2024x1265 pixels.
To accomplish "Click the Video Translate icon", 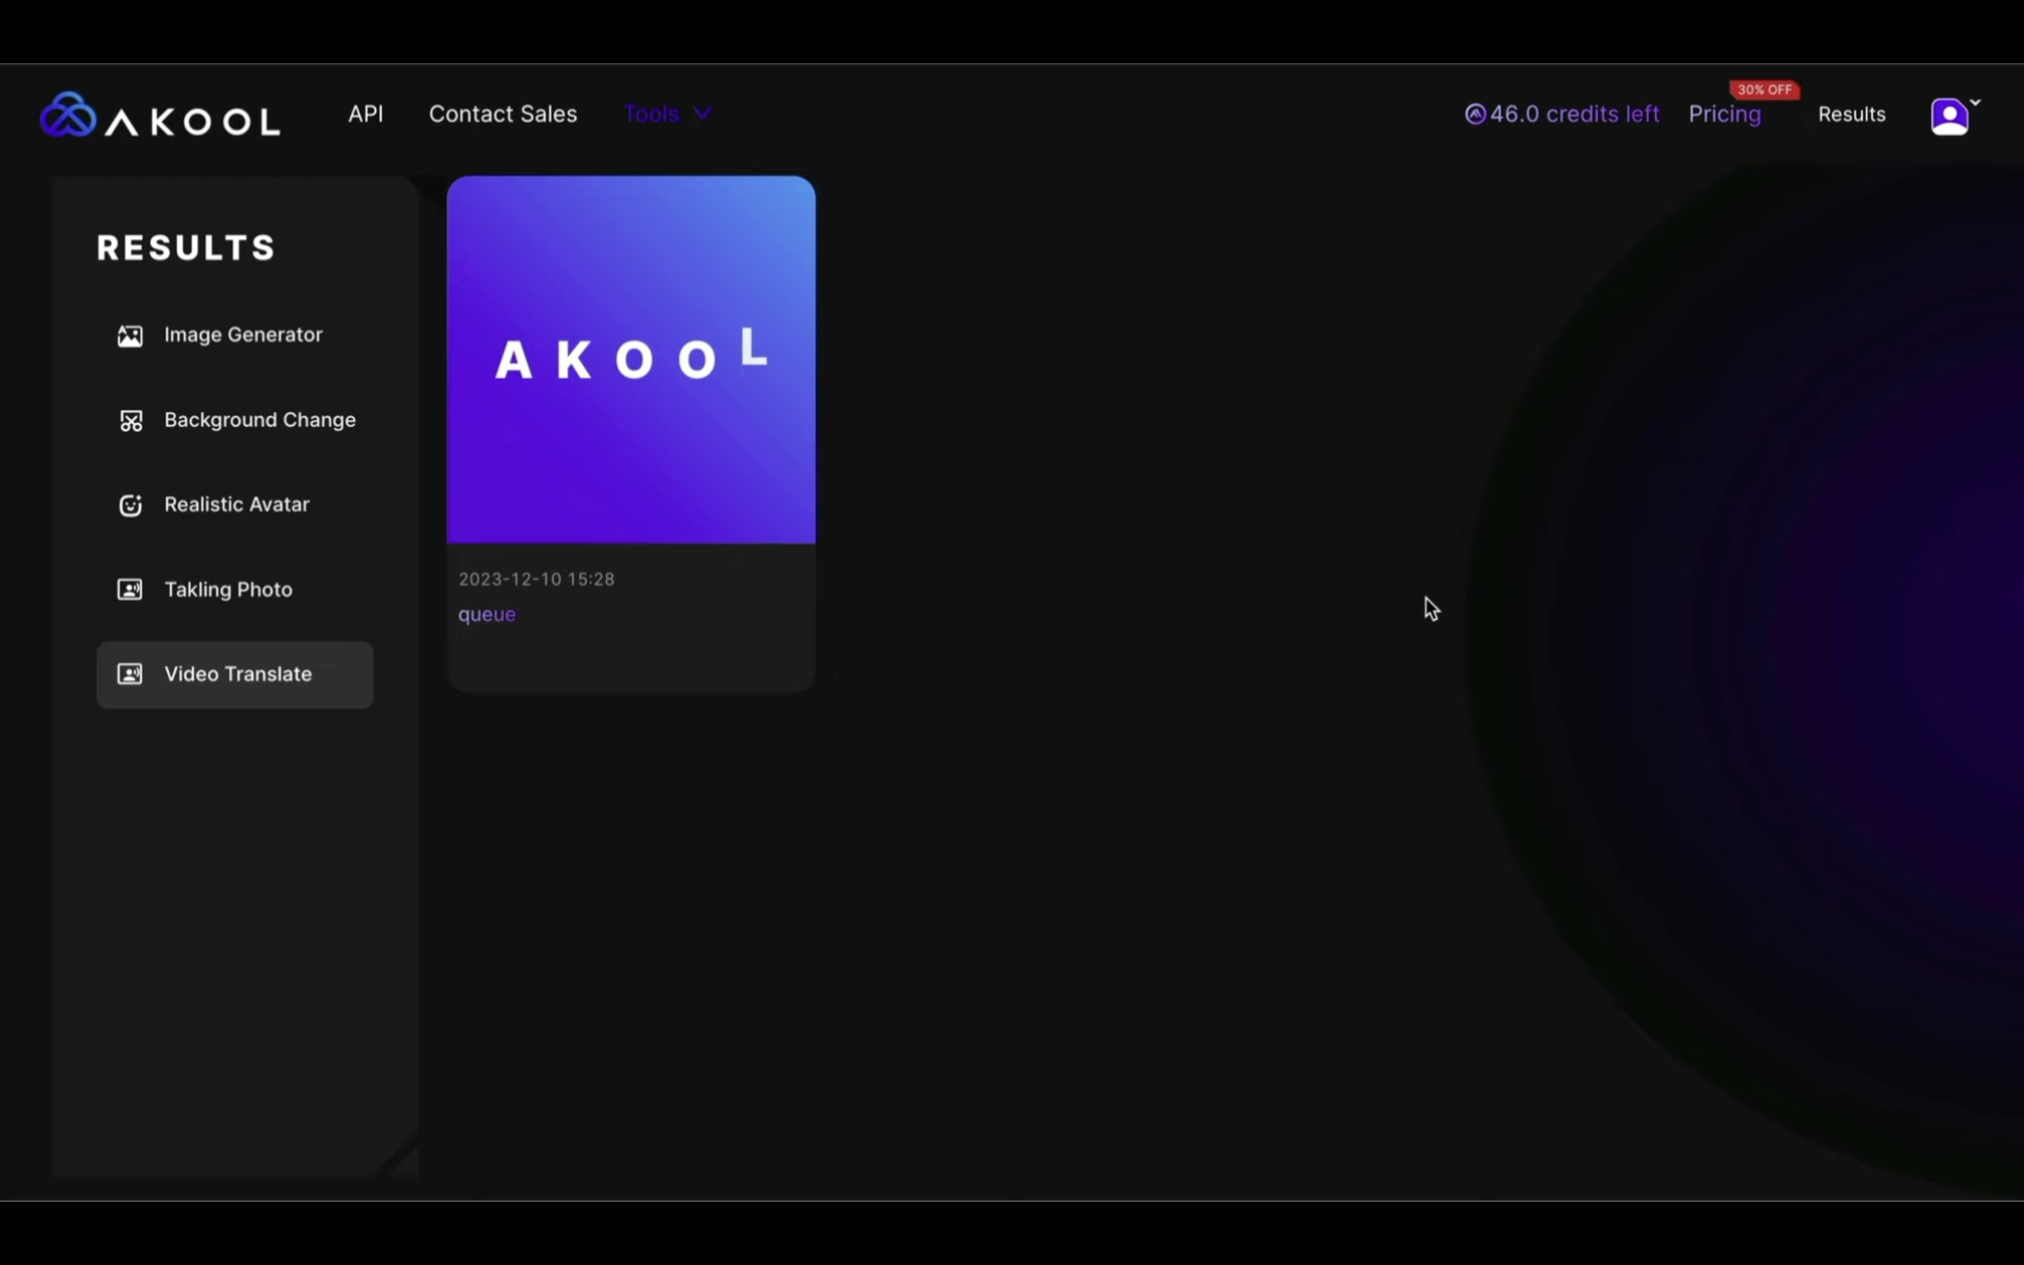I will (x=129, y=675).
